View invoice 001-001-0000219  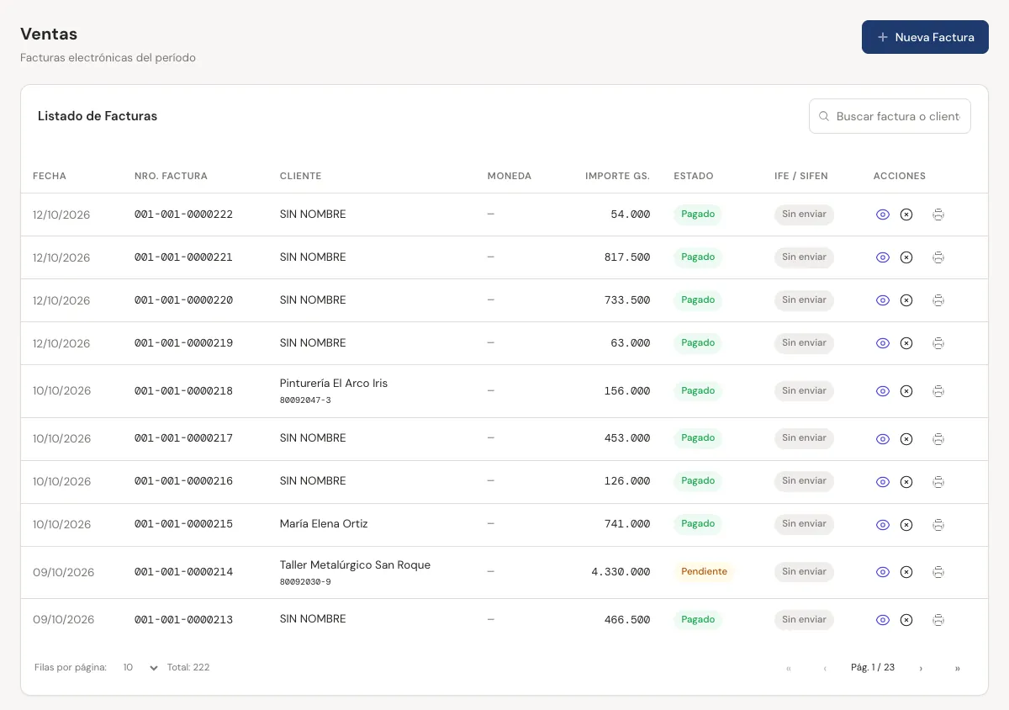click(x=883, y=343)
